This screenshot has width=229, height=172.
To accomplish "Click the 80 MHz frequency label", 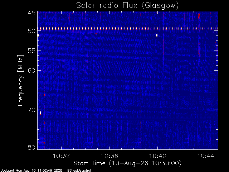I will tap(31, 147).
